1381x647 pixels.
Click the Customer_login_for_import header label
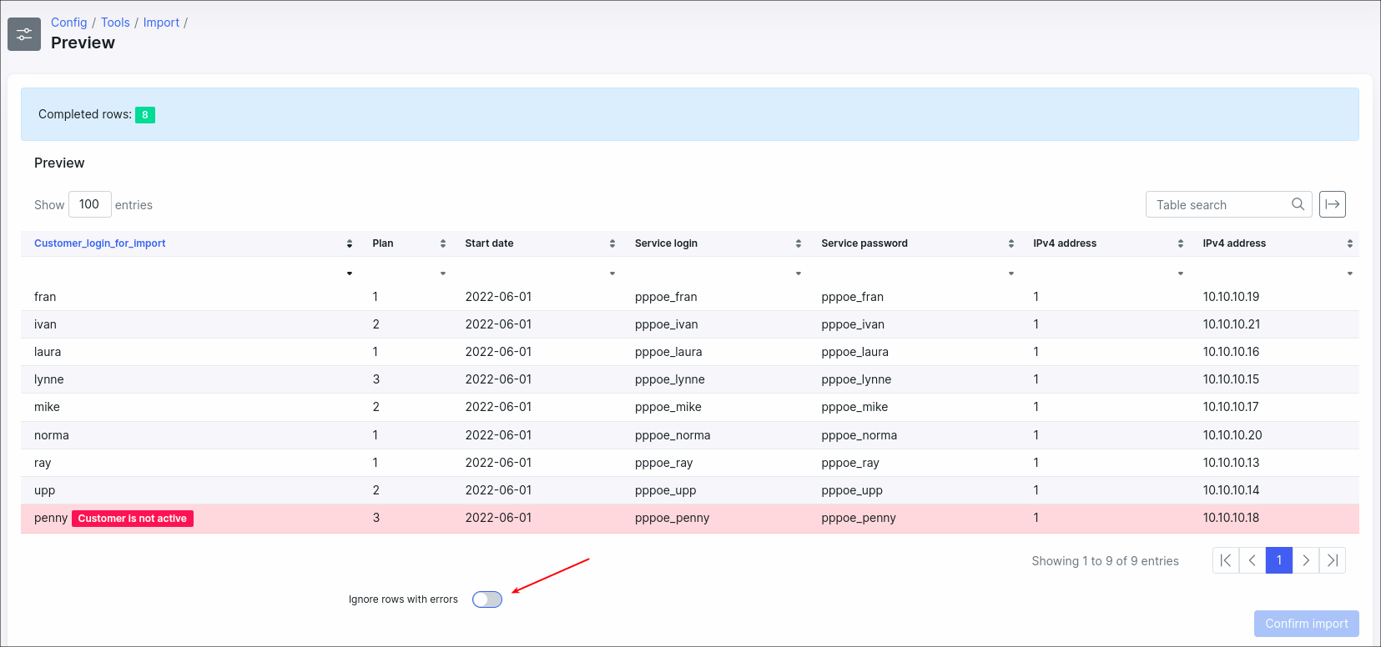(x=99, y=243)
